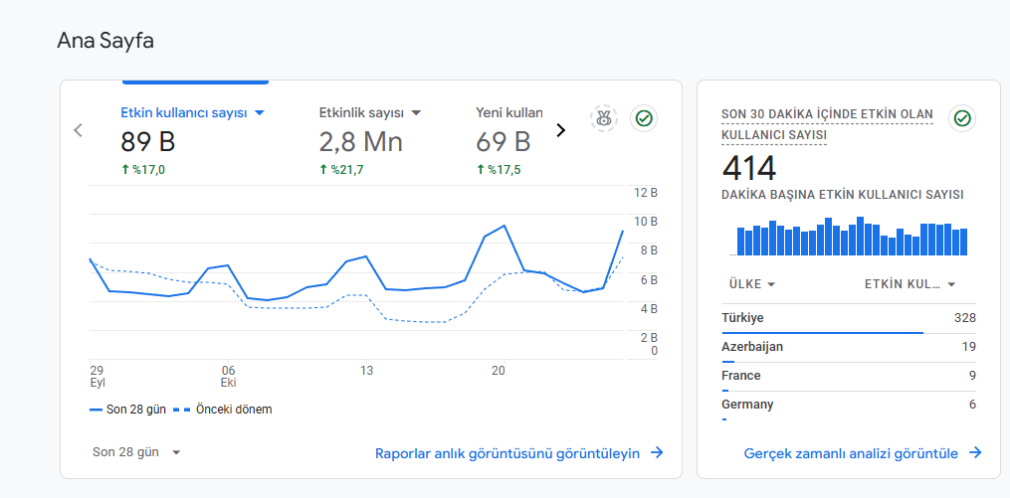
Task: Click the Türkiye country row
Action: coord(849,318)
